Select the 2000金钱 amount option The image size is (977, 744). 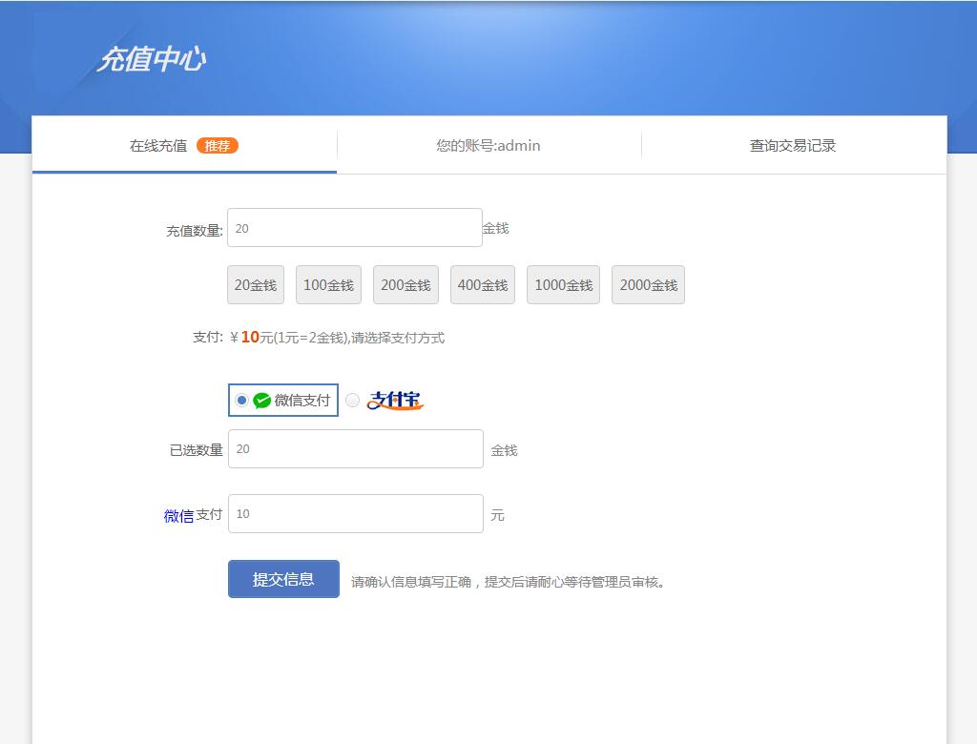pyautogui.click(x=648, y=284)
